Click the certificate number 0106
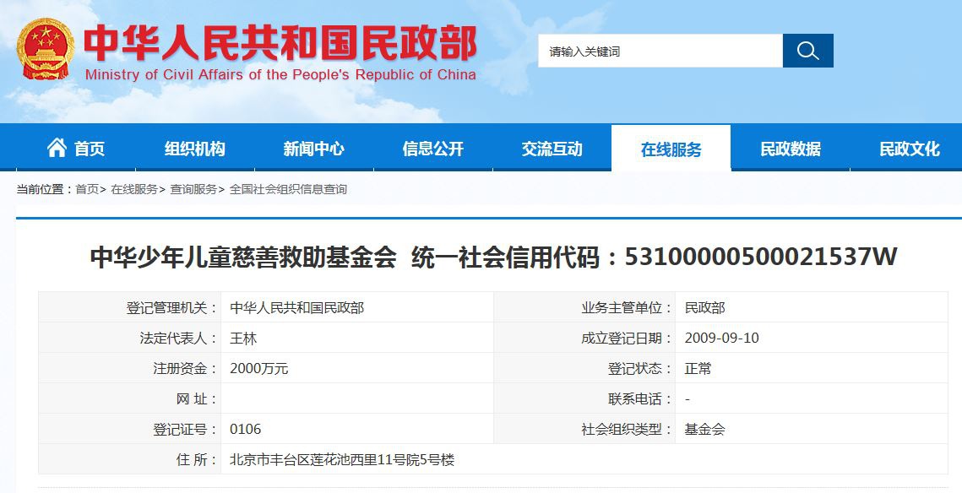The width and height of the screenshot is (962, 493). point(246,429)
